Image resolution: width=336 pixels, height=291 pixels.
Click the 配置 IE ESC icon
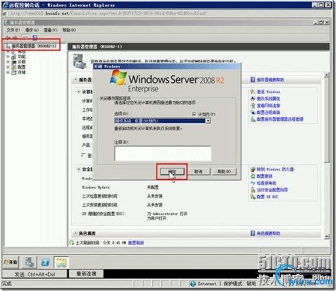[253, 197]
